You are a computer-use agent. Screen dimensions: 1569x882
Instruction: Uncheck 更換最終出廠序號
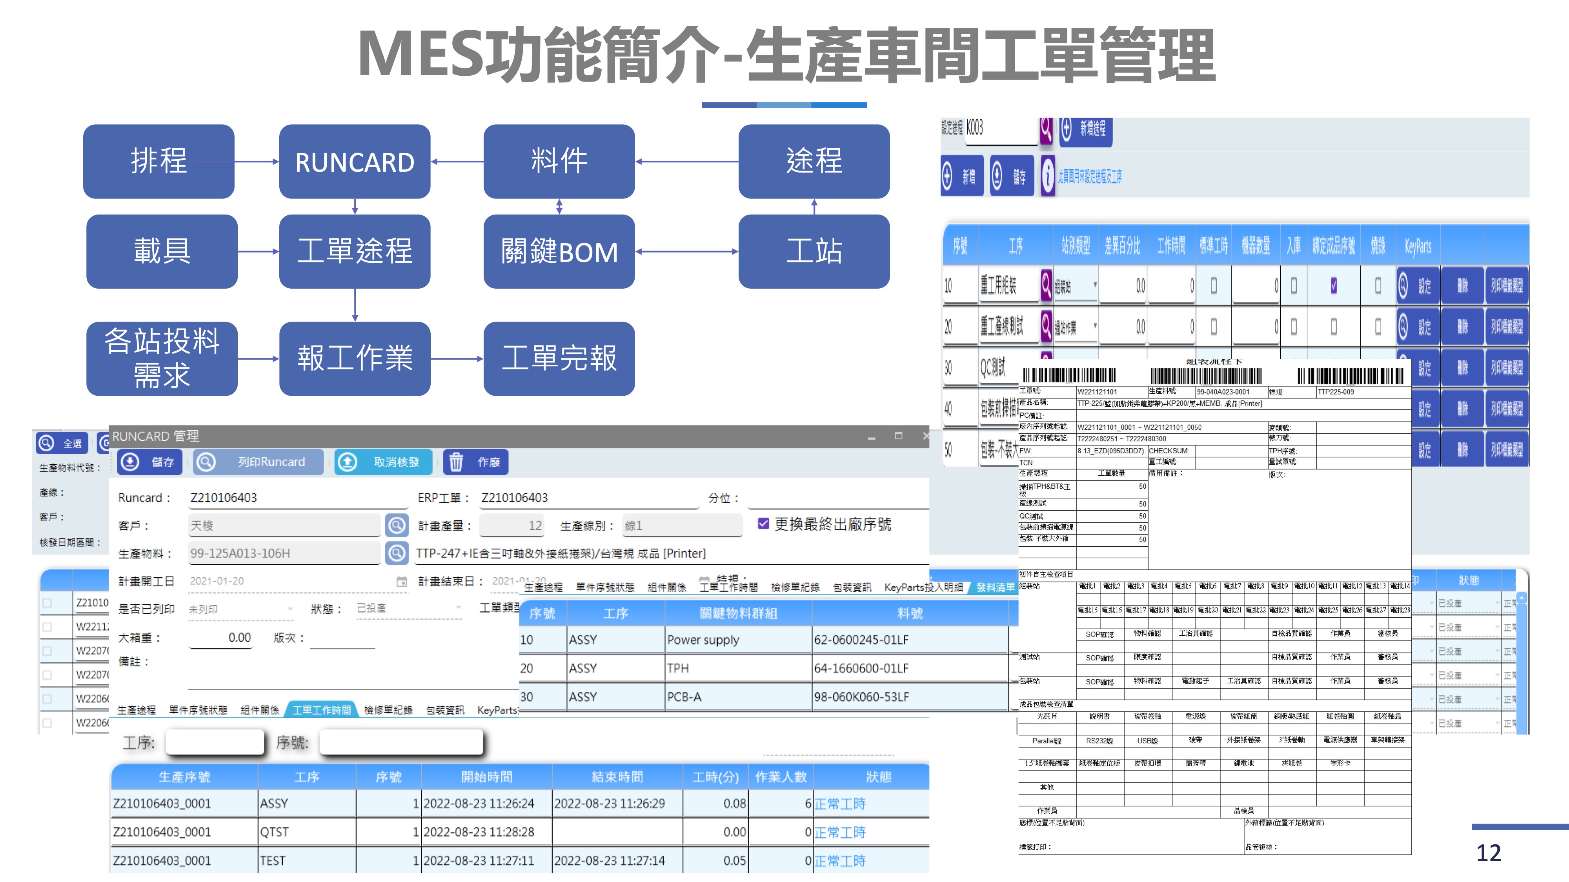763,524
